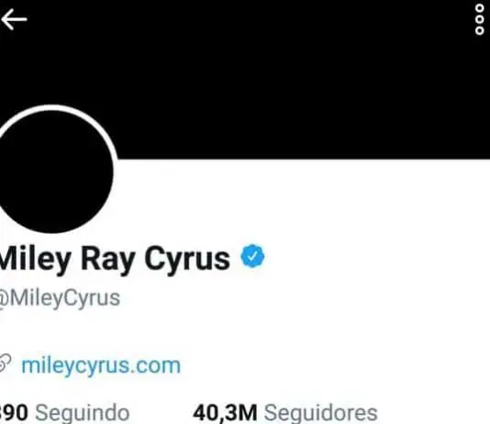
Task: Tap the chain link icon beside website
Action: 5,363
